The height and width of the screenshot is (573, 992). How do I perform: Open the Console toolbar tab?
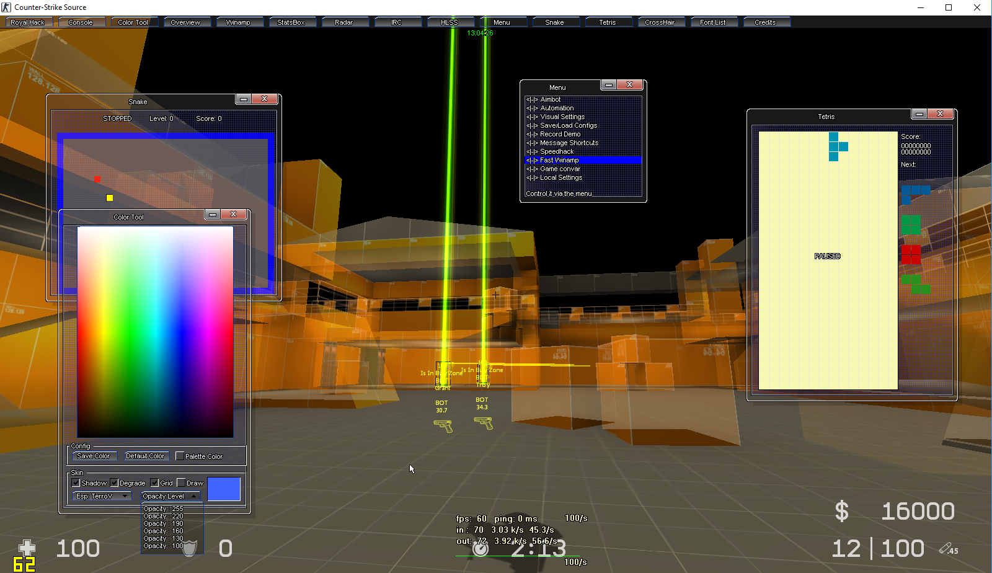click(81, 22)
